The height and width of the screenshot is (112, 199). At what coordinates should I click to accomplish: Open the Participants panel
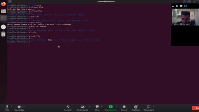(x=82, y=108)
